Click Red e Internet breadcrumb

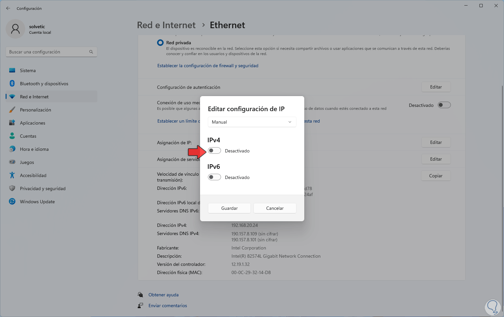(166, 25)
